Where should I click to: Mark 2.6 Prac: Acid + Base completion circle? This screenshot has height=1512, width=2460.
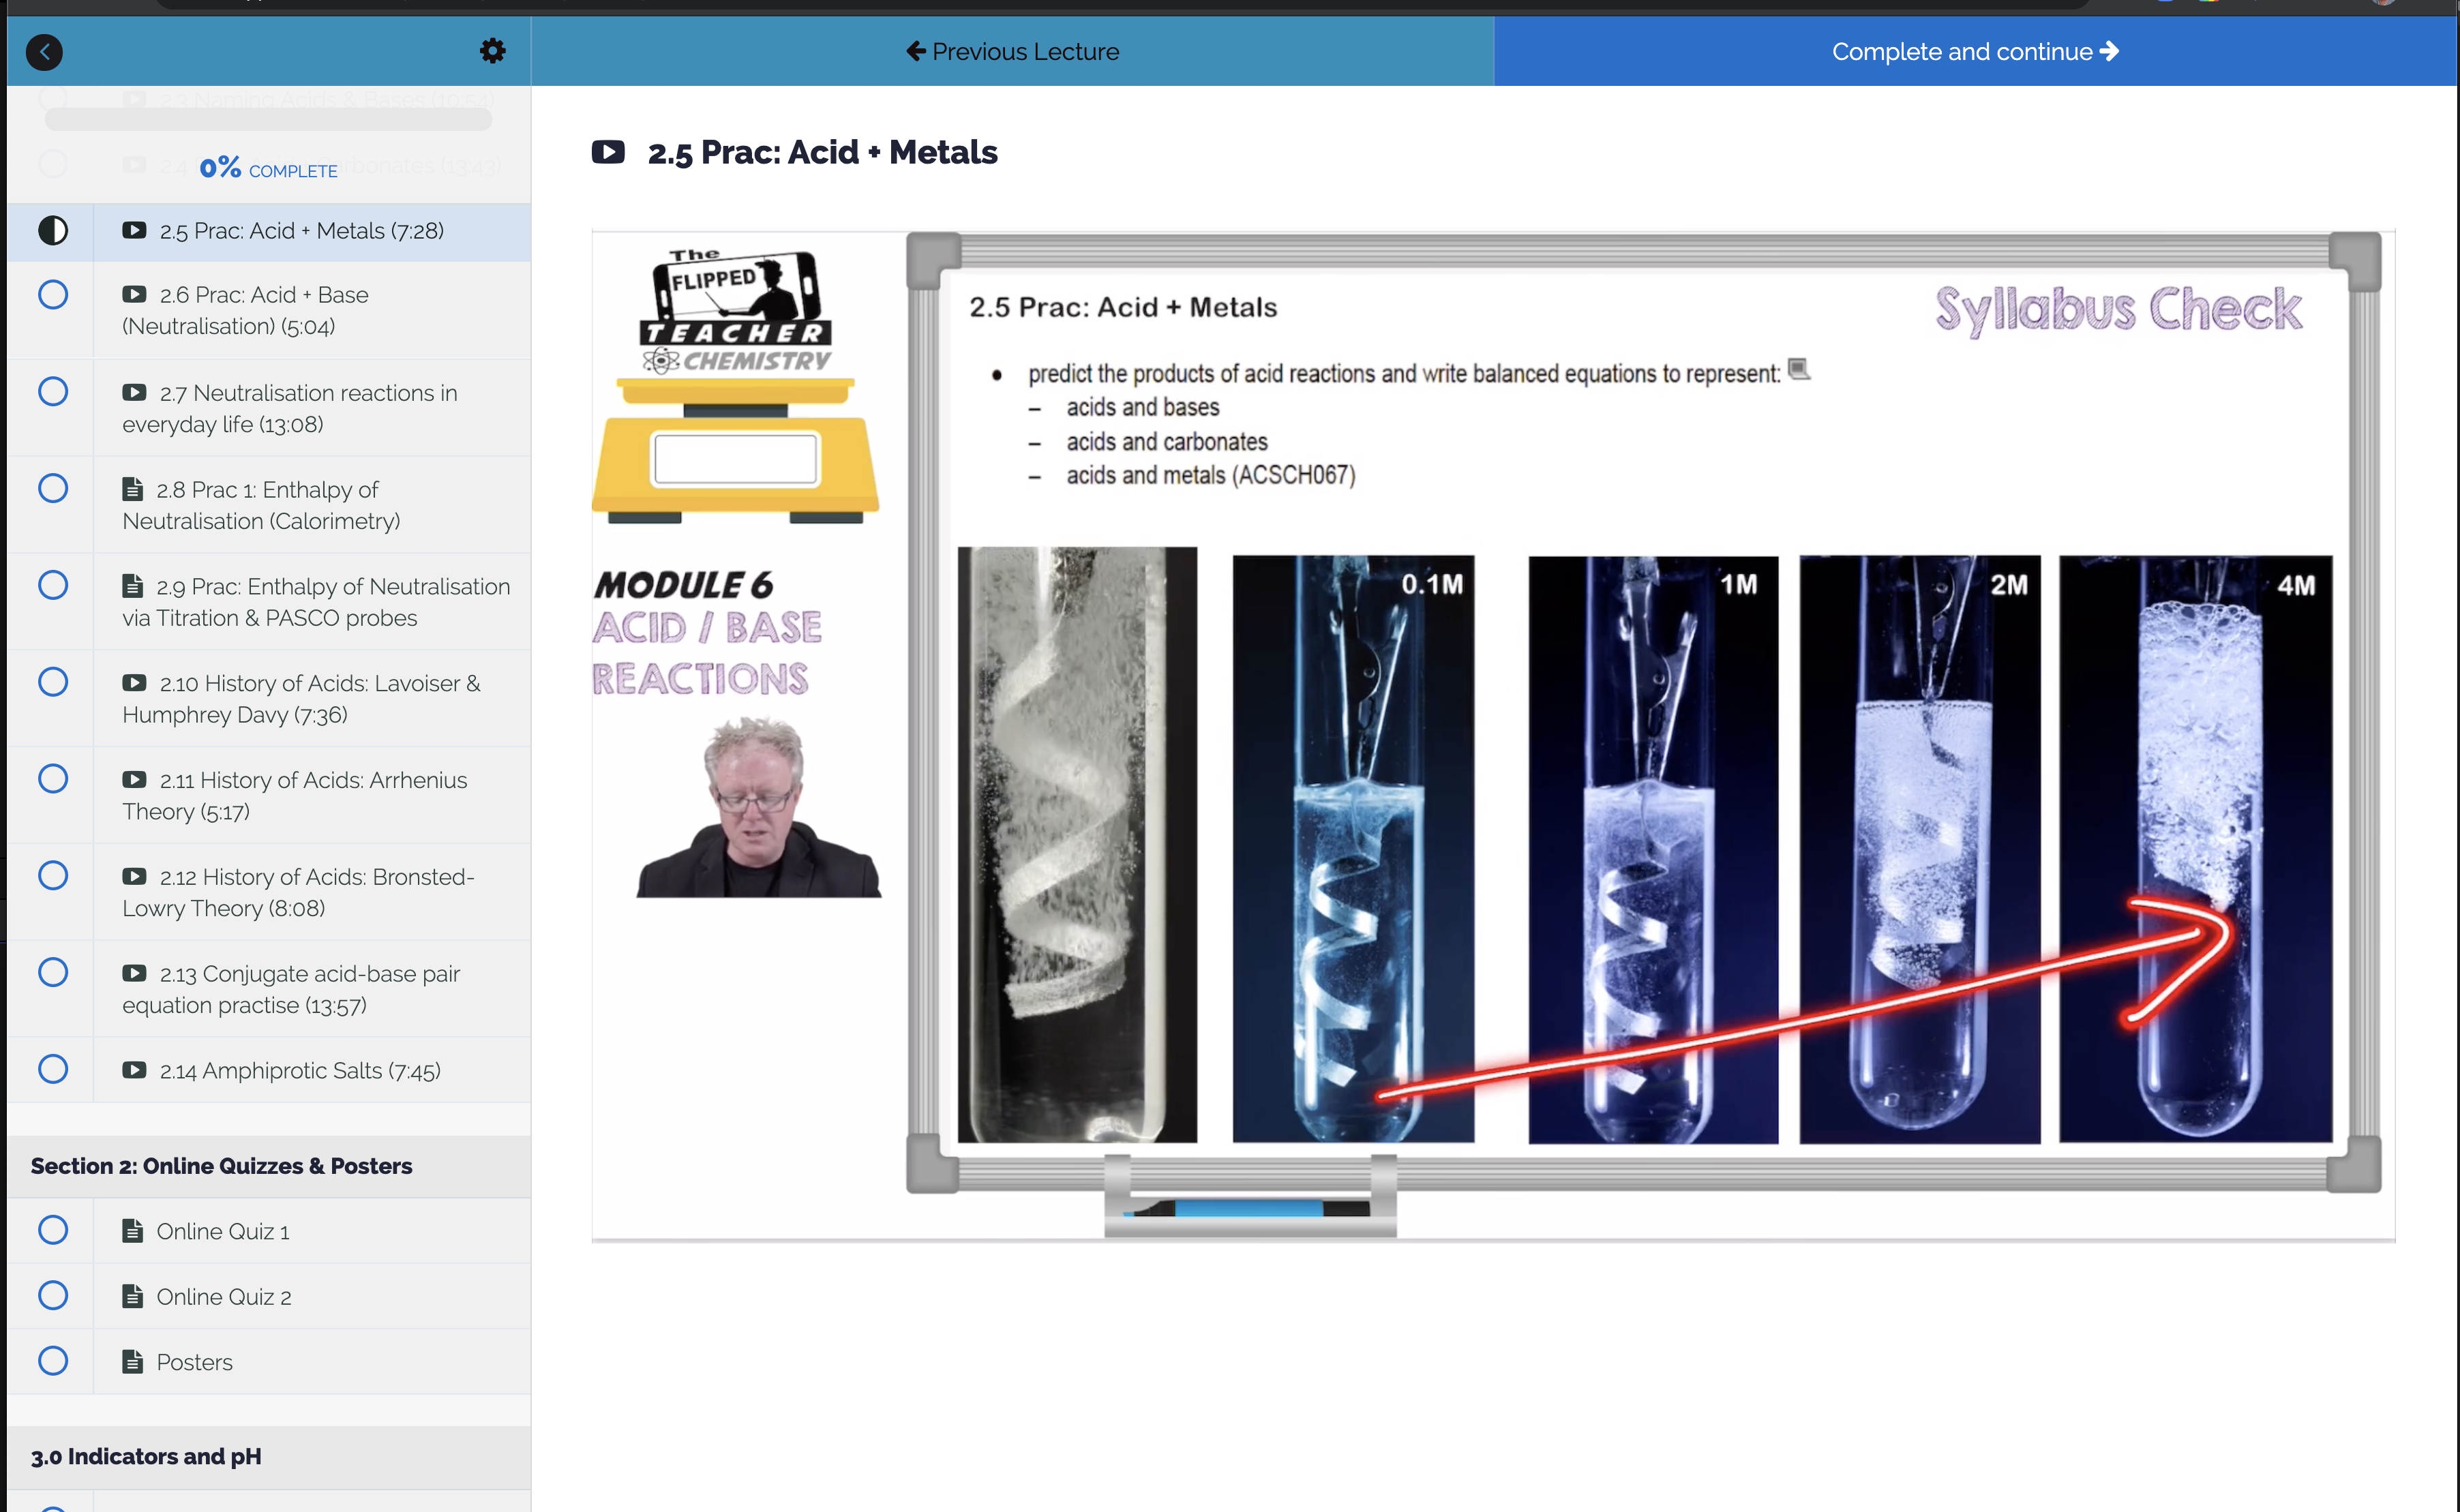coord(53,295)
